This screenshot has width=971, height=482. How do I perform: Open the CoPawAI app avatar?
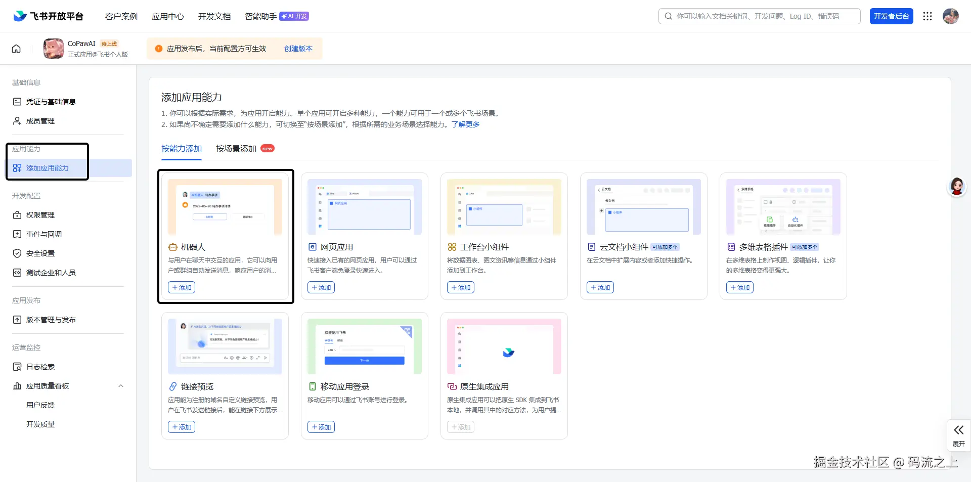point(54,49)
